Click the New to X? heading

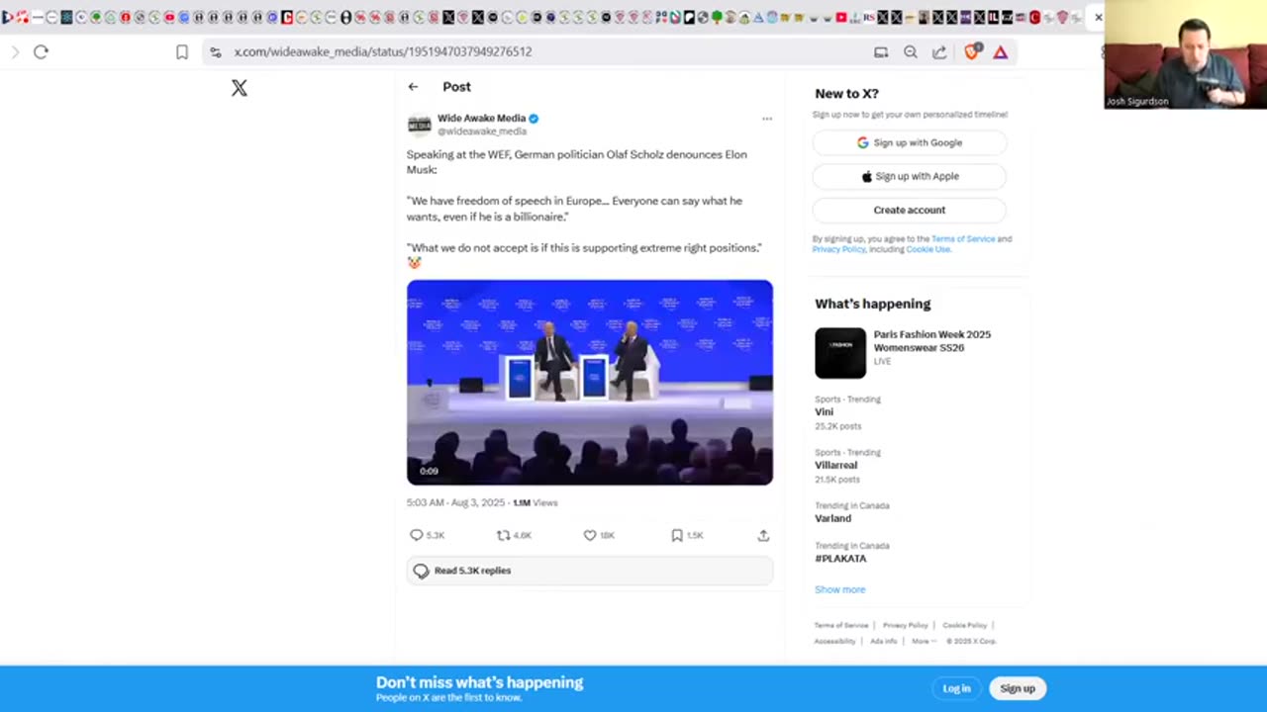(x=846, y=93)
